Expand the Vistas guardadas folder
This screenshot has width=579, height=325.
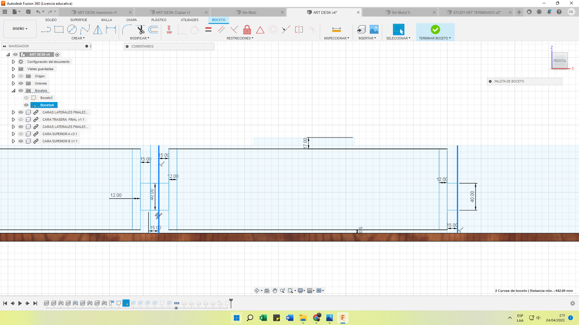coord(13,69)
